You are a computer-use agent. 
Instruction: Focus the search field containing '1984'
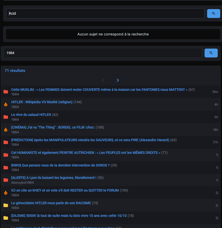point(102,53)
